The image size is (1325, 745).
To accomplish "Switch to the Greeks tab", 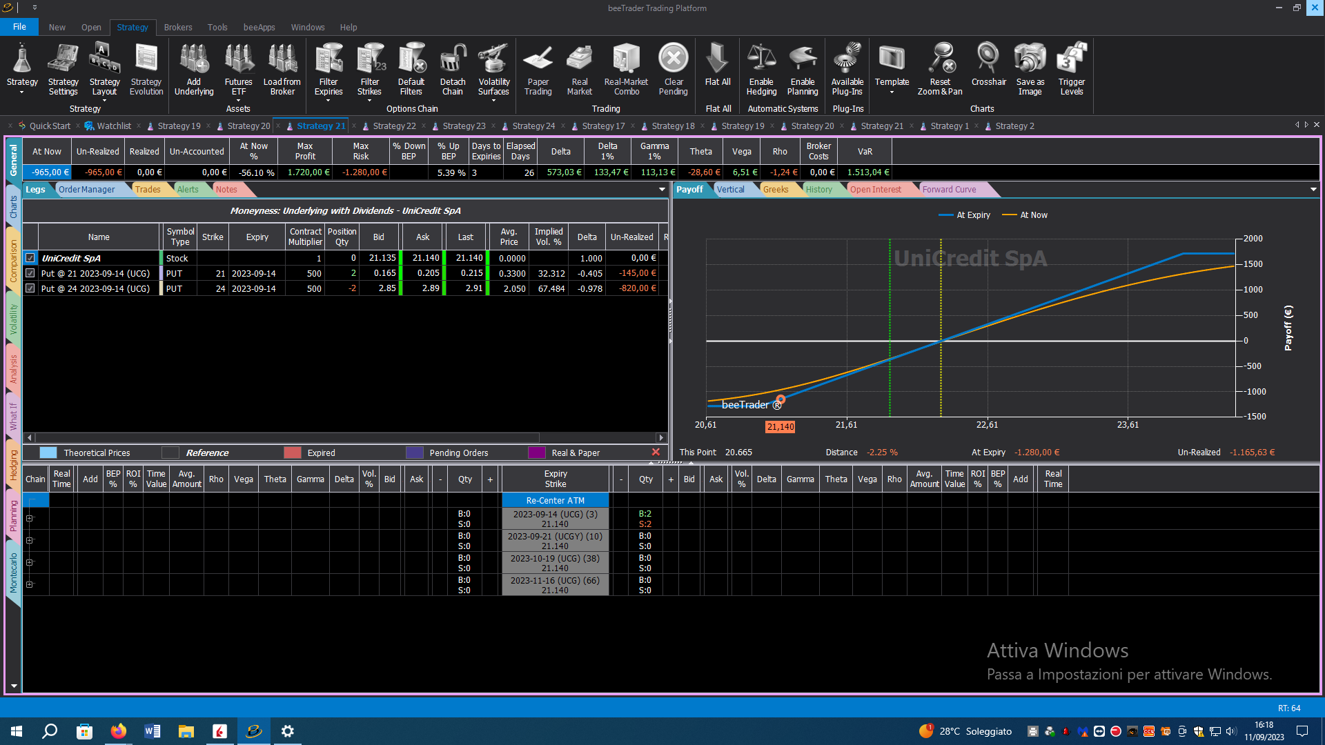I will tap(776, 189).
